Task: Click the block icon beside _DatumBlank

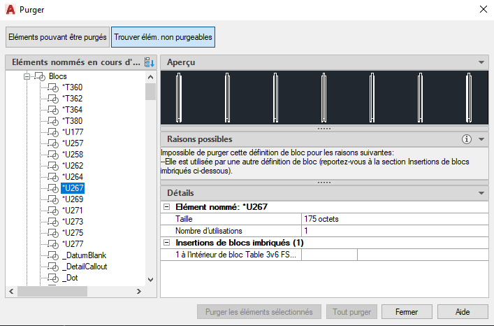Action: (x=54, y=255)
